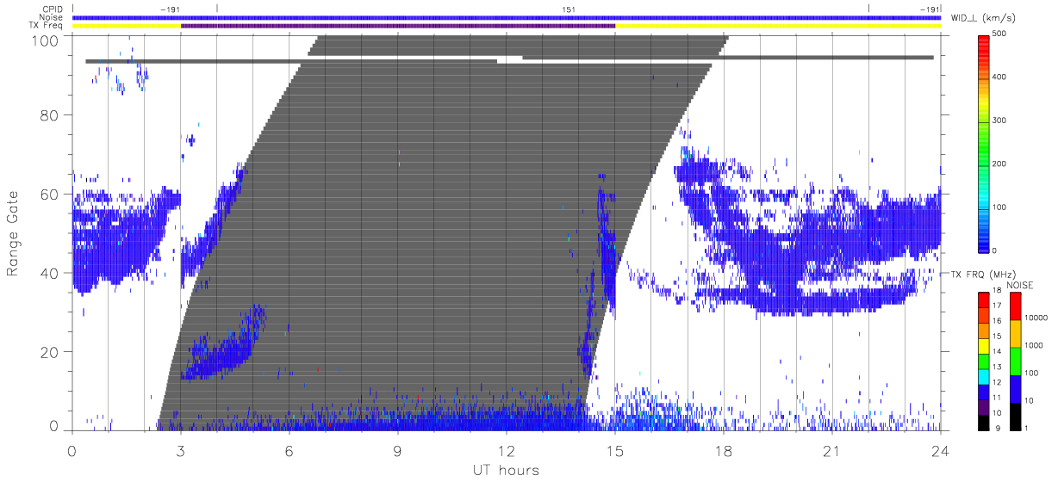Click the Range Gate tick label "60"
This screenshot has width=1058, height=488.
click(50, 195)
